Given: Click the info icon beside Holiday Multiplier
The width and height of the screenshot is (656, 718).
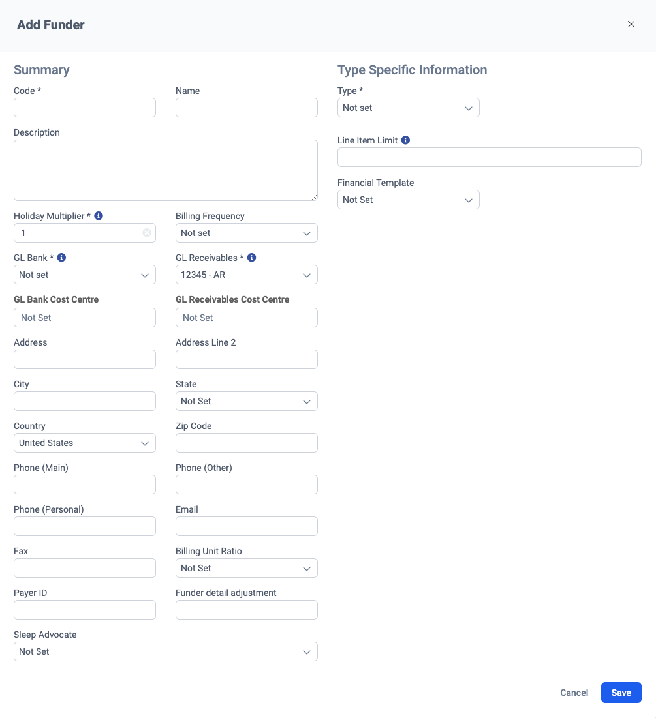Looking at the screenshot, I should (99, 215).
